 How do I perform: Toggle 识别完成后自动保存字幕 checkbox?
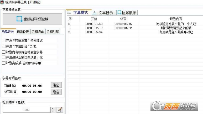point(4,63)
